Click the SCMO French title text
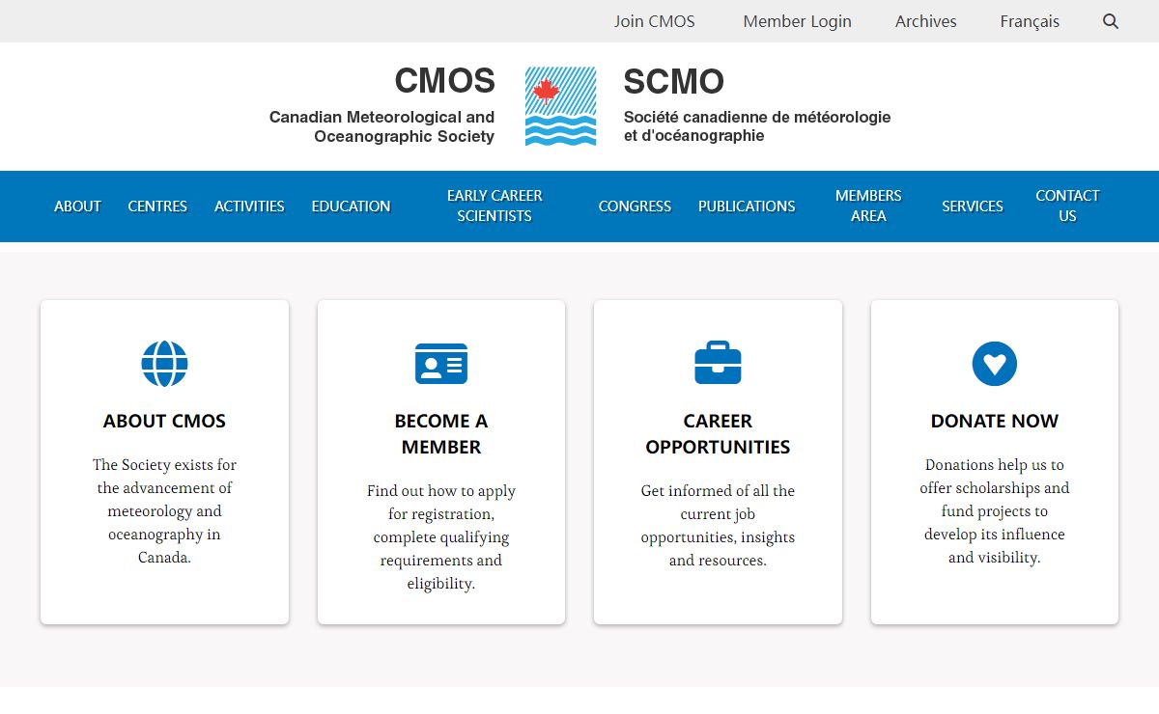1159x714 pixels. coord(673,81)
